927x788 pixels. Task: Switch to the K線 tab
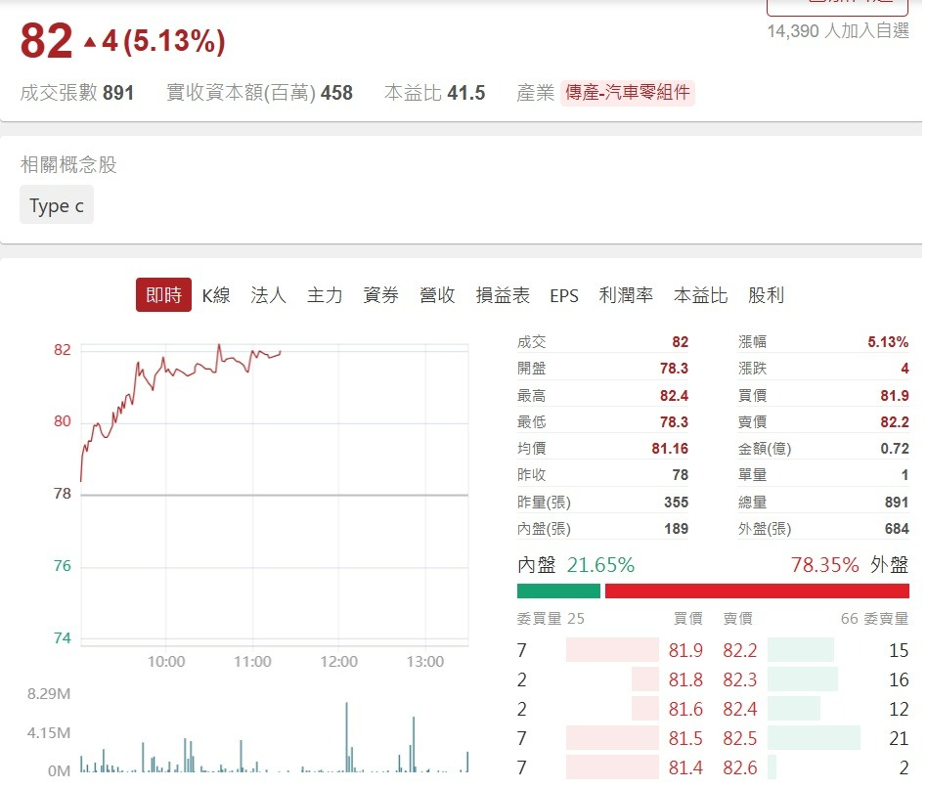(216, 295)
